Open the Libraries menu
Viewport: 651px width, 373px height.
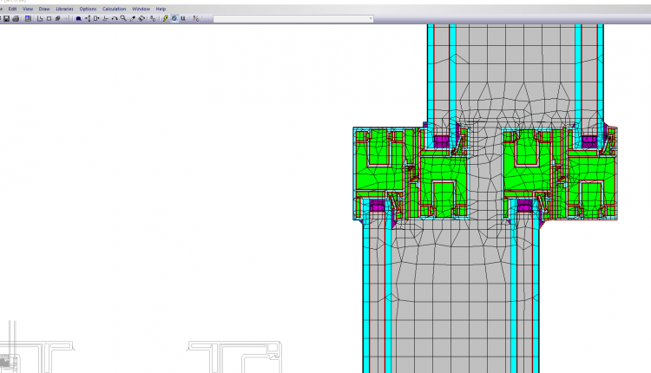[x=64, y=9]
